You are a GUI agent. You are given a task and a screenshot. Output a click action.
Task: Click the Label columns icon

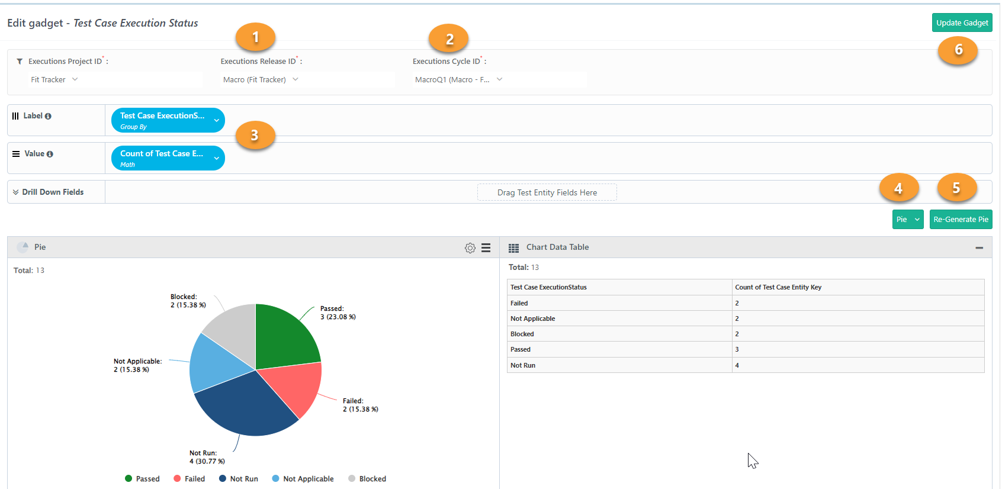(15, 116)
